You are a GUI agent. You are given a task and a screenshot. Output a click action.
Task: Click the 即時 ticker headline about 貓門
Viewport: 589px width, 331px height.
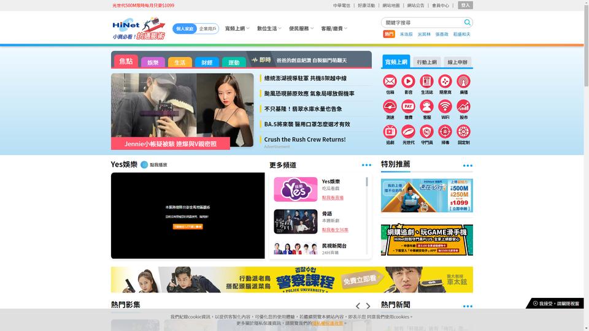coord(312,61)
